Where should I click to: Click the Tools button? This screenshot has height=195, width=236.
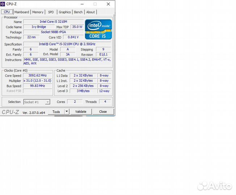tap(56, 112)
